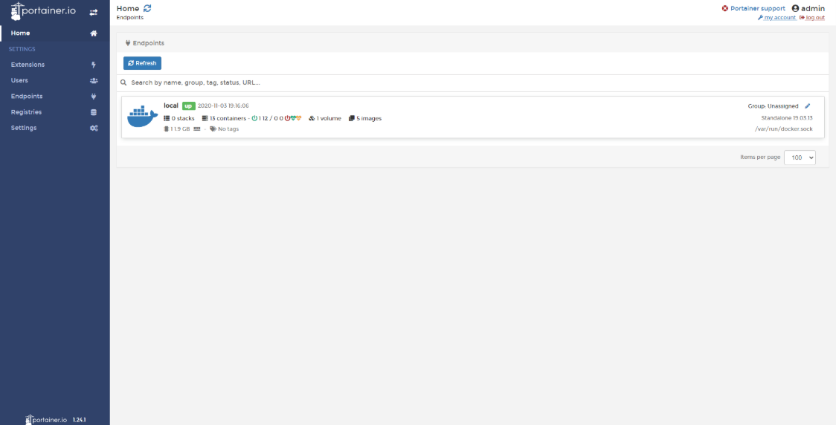Open the Portainer support link

[x=758, y=8]
